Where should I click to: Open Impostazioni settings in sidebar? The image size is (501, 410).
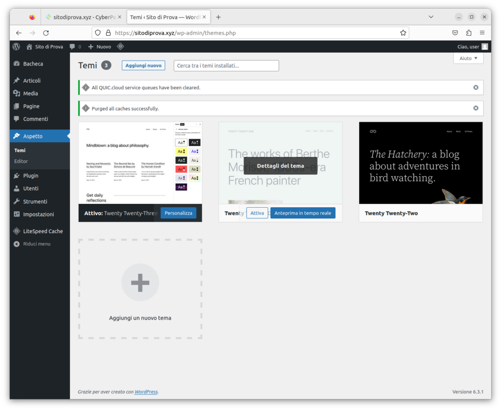tap(38, 215)
